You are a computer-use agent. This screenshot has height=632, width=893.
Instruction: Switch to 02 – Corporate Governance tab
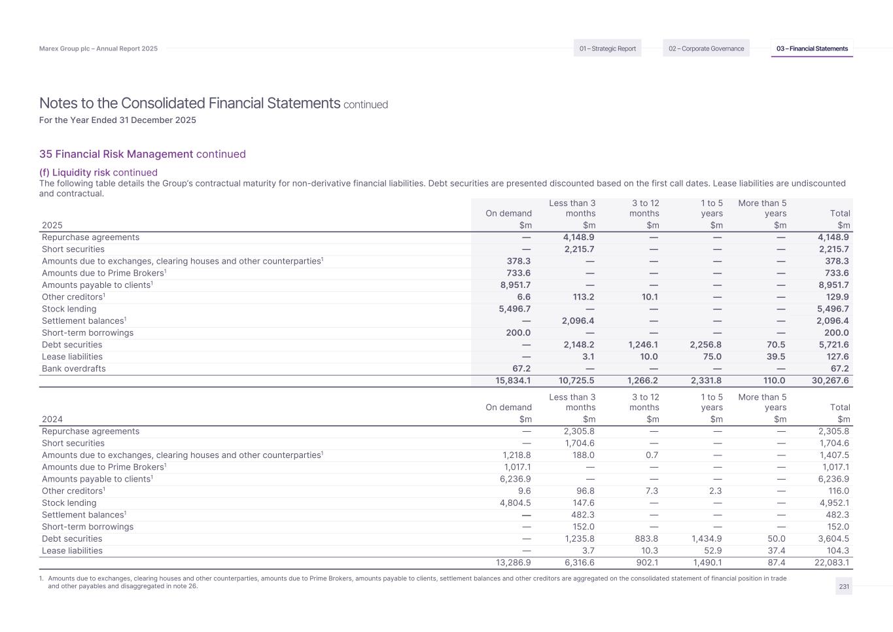pos(706,48)
